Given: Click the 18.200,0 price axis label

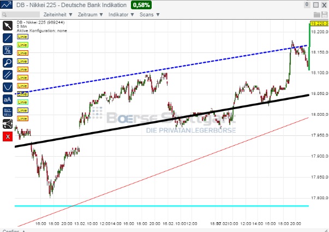Looking at the screenshot, I should coord(319,32).
